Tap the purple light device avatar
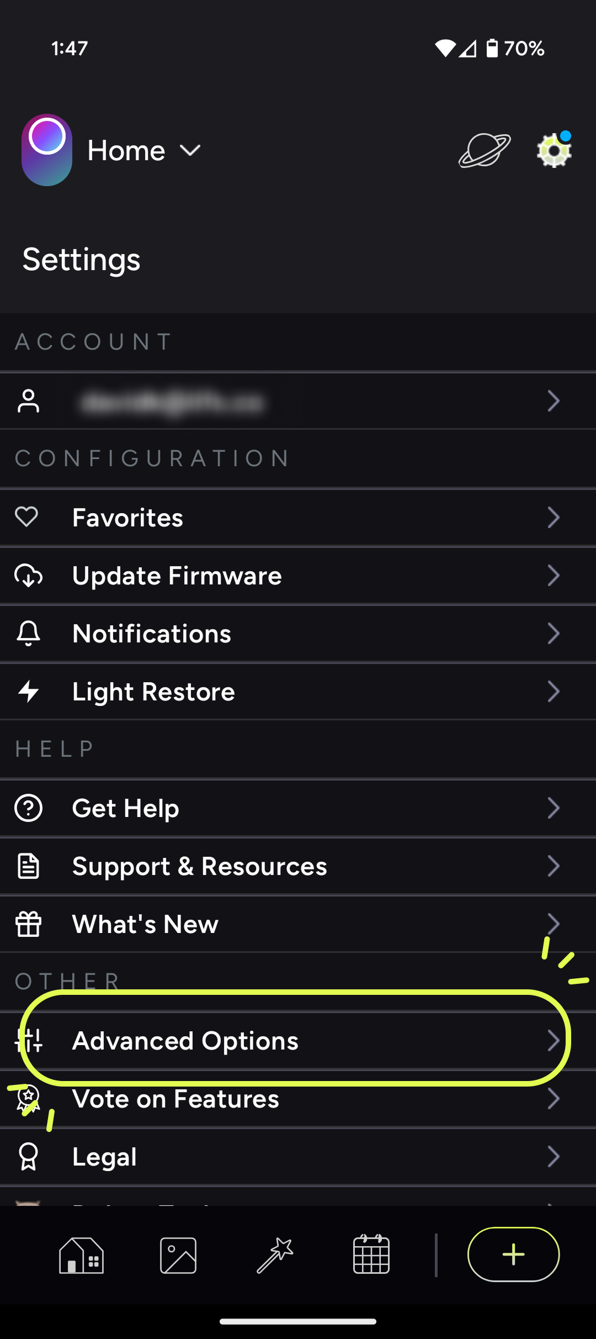This screenshot has height=1339, width=596. [x=47, y=150]
